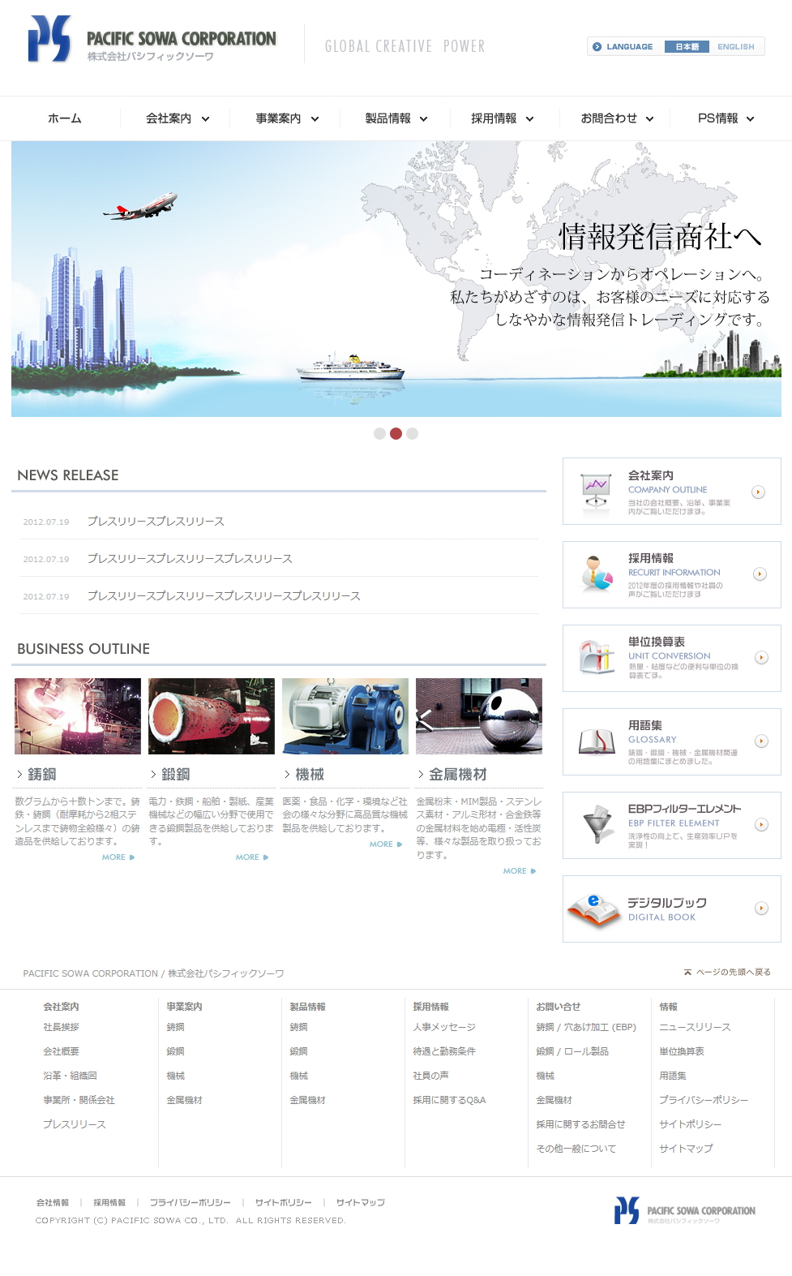This screenshot has width=792, height=1276.
Task: Click the presentation chart icon for Company Outline
Action: coord(597,490)
